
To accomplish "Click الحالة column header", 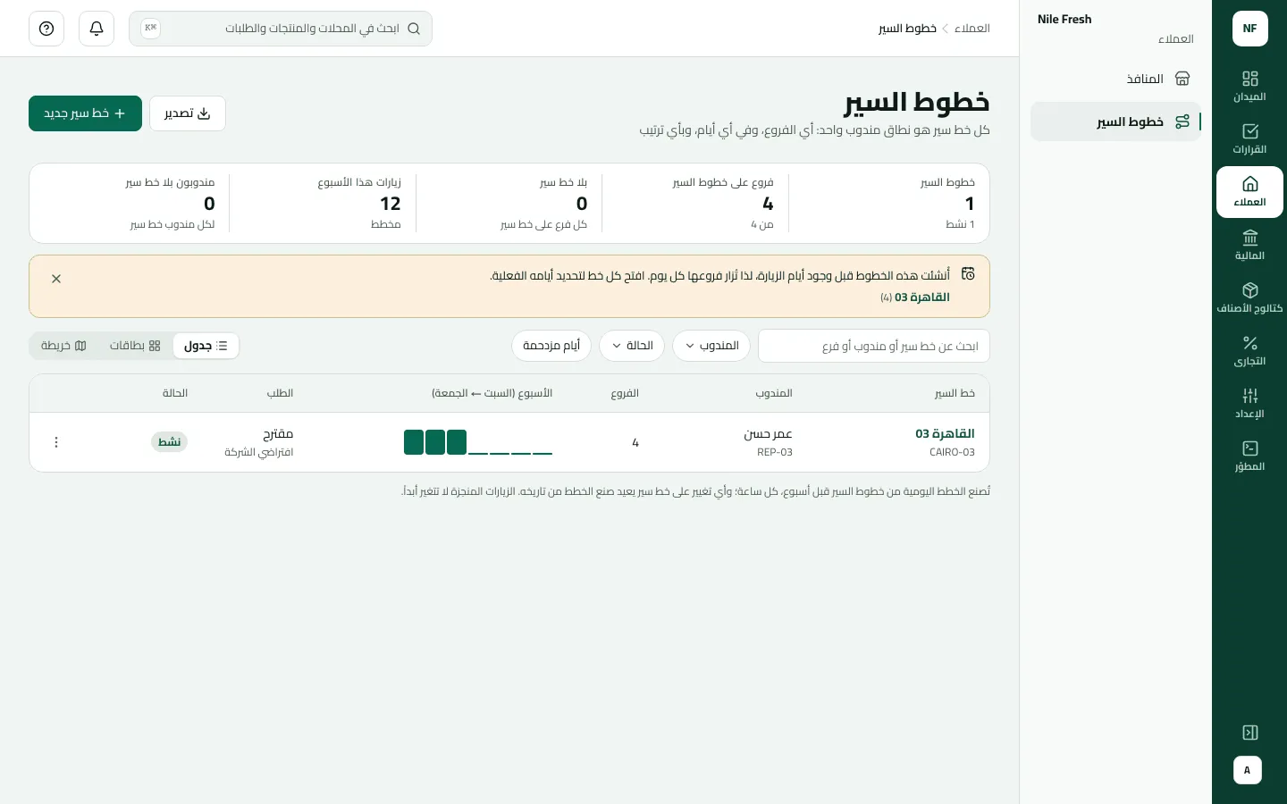I will [x=175, y=393].
